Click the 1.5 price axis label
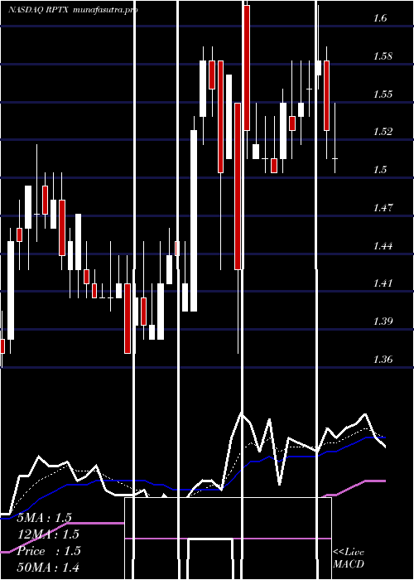The height and width of the screenshot is (580, 414). (379, 169)
